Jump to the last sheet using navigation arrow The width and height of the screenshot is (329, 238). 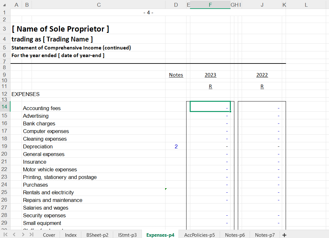point(31,235)
